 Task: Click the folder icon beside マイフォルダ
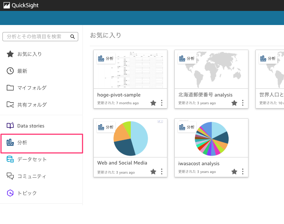[x=10, y=88]
